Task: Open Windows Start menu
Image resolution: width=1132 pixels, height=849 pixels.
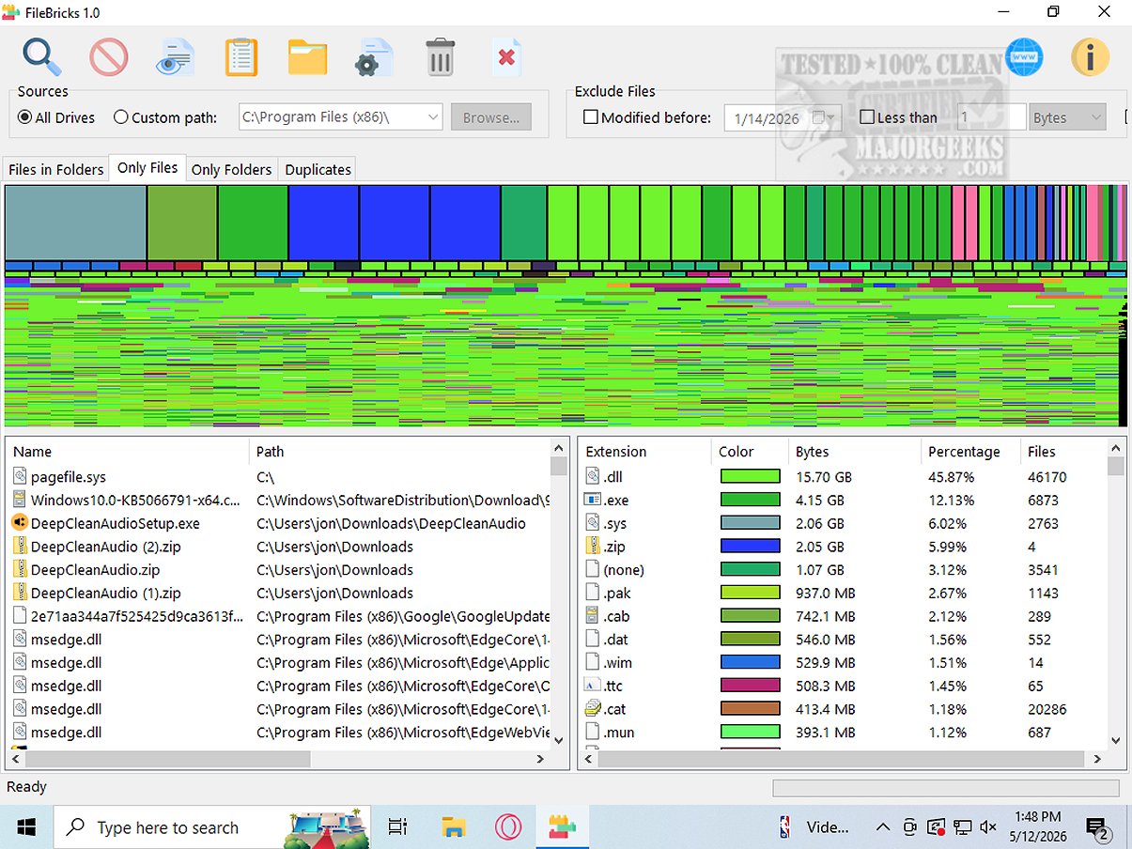Action: pyautogui.click(x=26, y=827)
